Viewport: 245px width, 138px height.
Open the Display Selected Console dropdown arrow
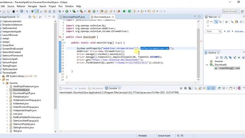[227, 89]
